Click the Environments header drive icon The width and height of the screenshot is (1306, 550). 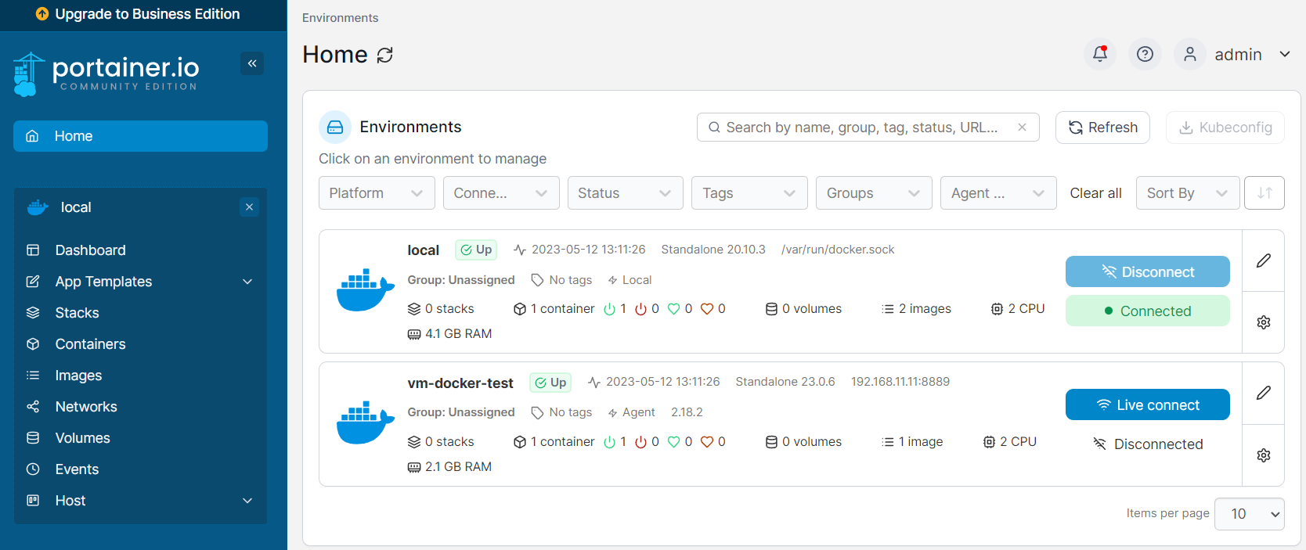coord(335,127)
